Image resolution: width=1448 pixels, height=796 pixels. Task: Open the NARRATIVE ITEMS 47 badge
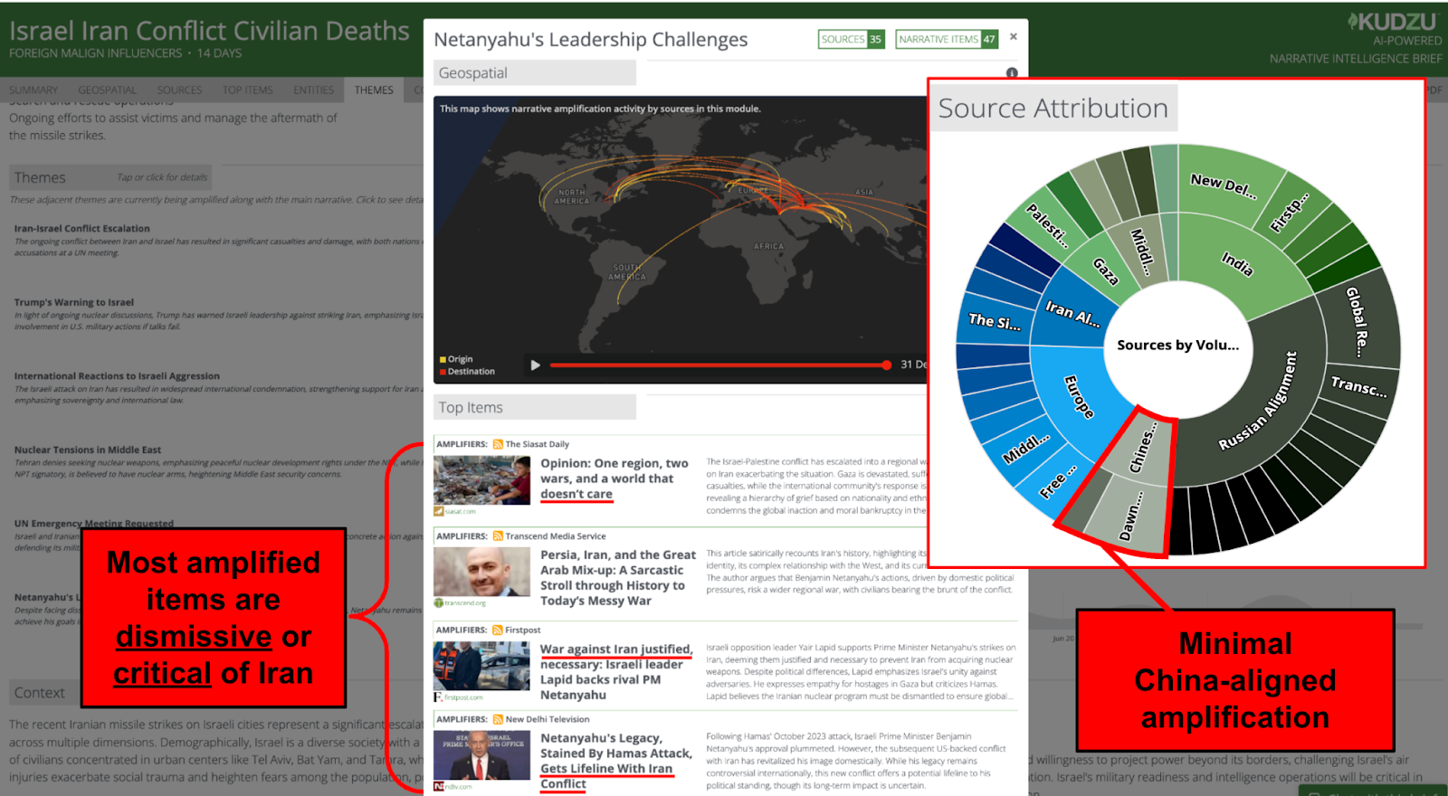(x=947, y=39)
